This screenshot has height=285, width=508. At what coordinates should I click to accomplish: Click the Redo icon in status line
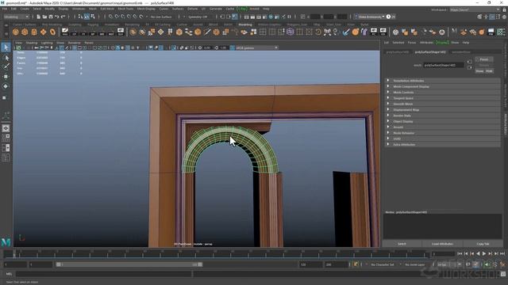(63, 17)
